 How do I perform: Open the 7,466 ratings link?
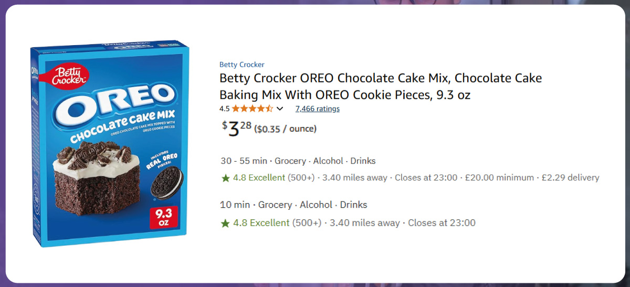(x=317, y=109)
